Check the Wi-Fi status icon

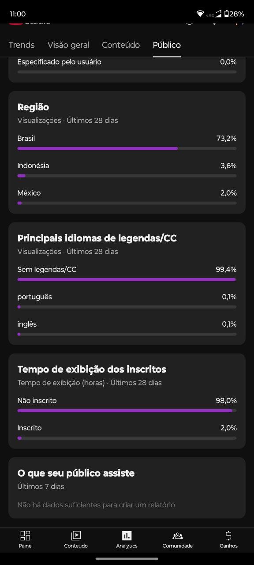200,14
